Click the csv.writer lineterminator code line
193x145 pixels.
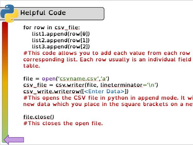[x=90, y=85]
